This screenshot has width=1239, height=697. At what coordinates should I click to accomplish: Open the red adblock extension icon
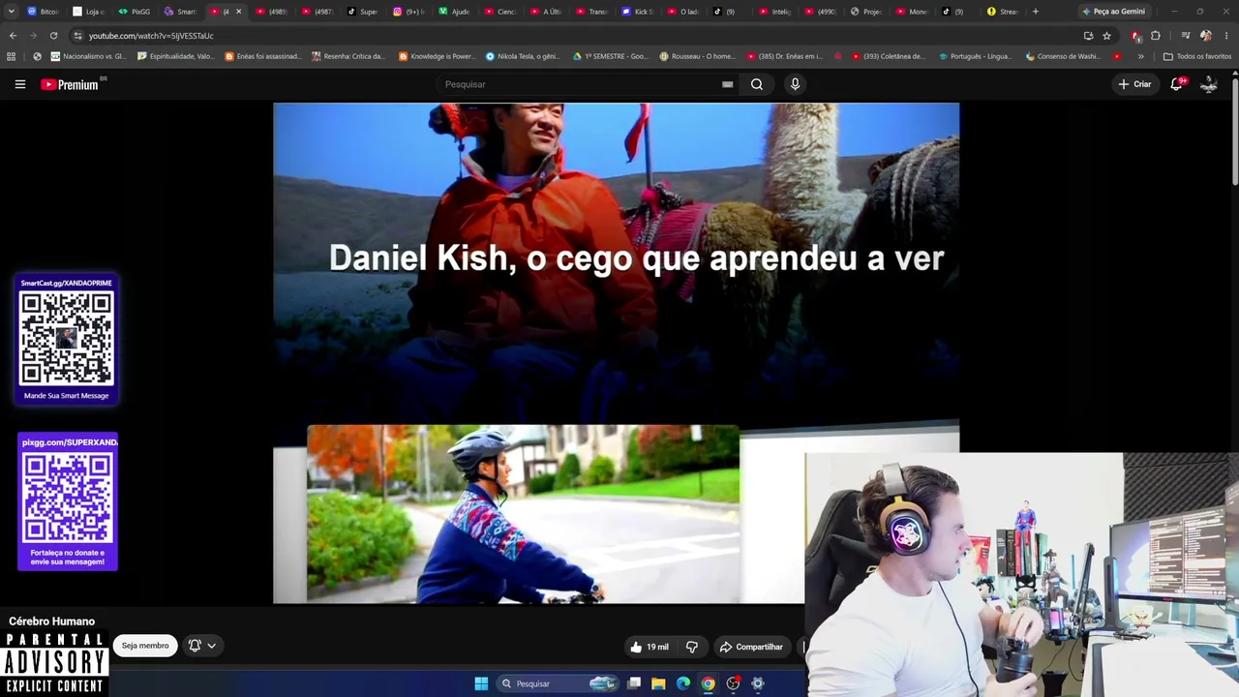pos(1136,36)
